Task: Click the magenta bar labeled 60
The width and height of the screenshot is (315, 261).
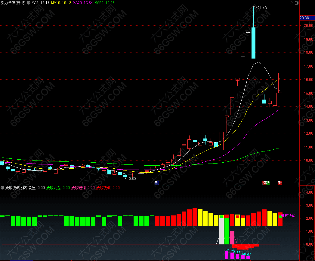Action: coord(243,257)
